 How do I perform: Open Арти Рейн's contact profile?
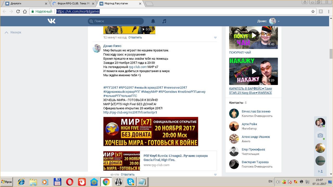pos(249,124)
